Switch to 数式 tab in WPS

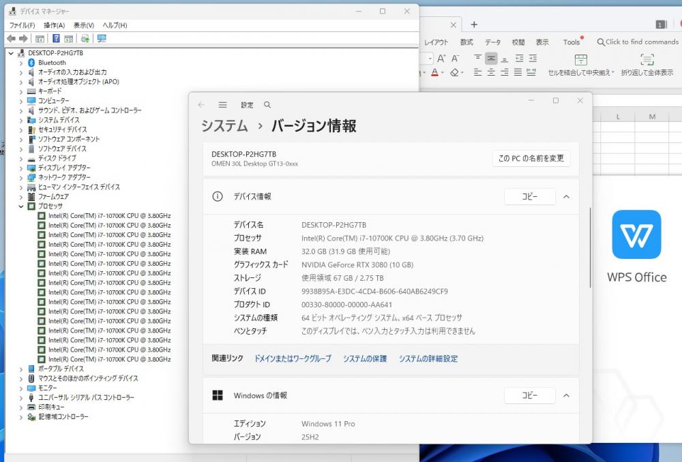(x=466, y=42)
